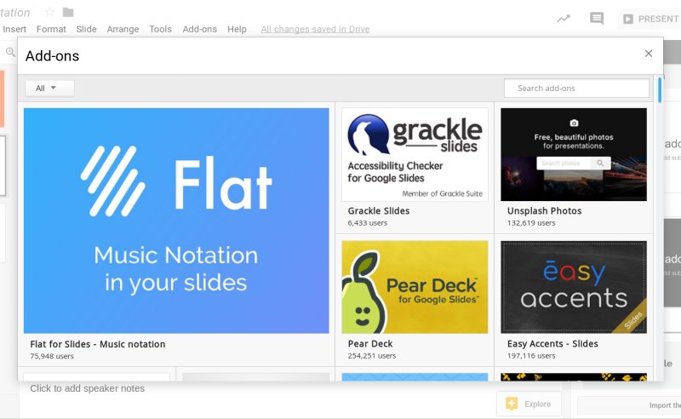Click the Unsplash Photos title text

pyautogui.click(x=544, y=211)
